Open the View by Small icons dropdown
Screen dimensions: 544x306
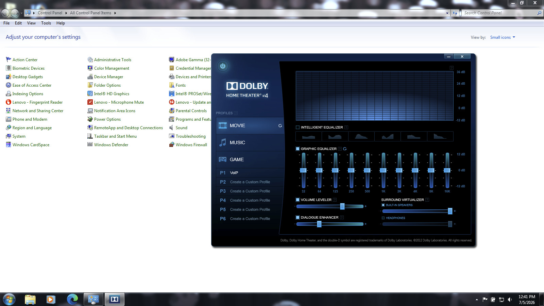coord(503,37)
